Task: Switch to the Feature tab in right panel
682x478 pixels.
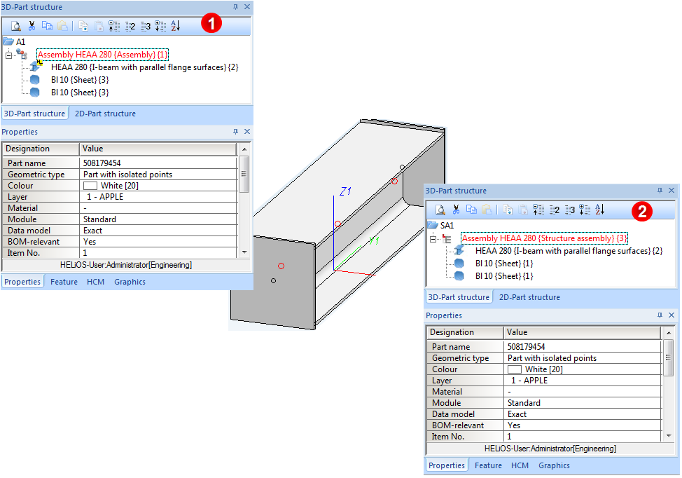Action: pyautogui.click(x=488, y=465)
